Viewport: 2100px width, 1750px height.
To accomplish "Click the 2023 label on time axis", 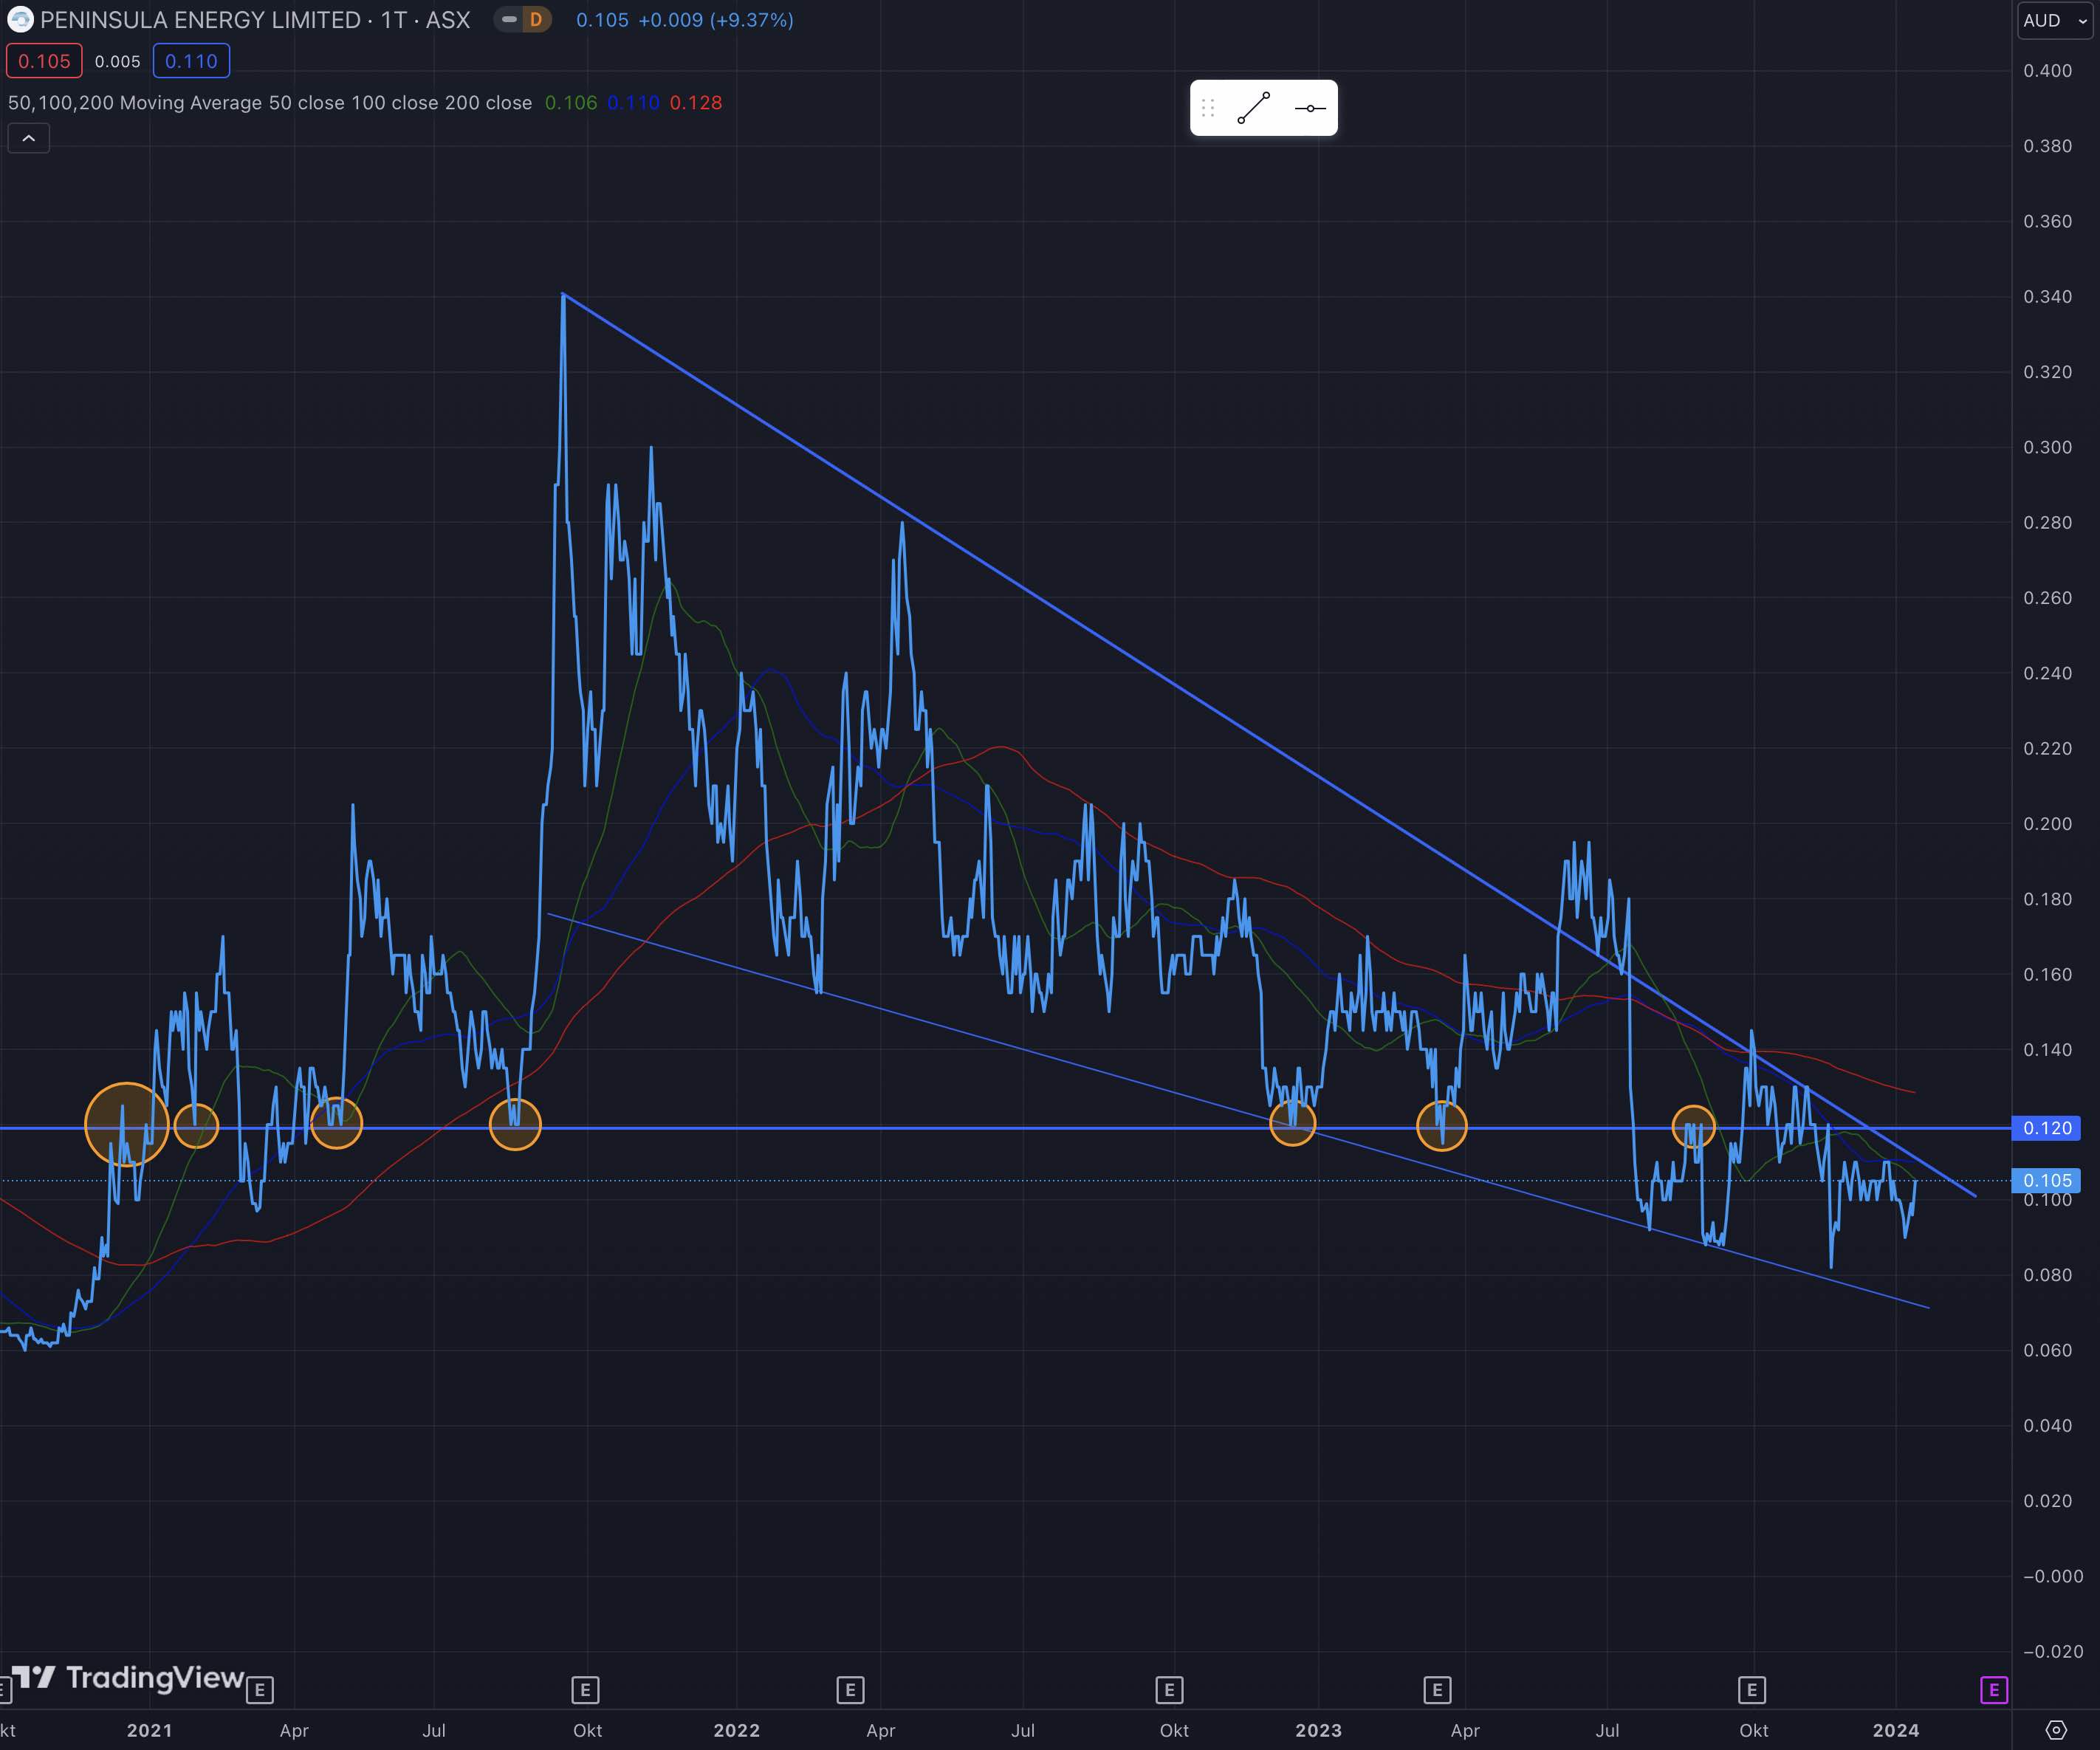I will (x=1318, y=1730).
